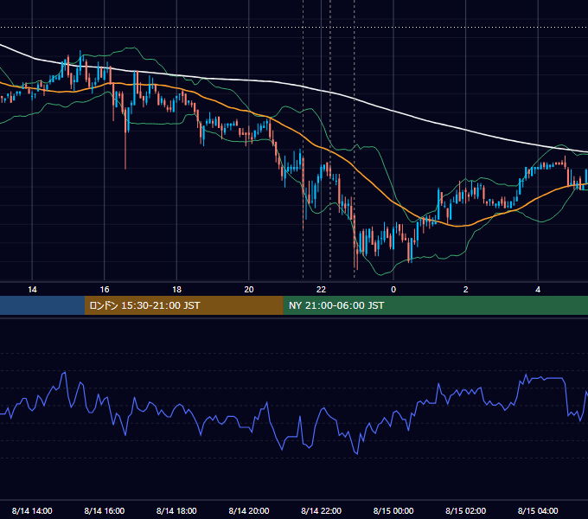Viewport: 588px width, 519px height.
Task: Click the 0 hour label on price chart
Action: [393, 290]
